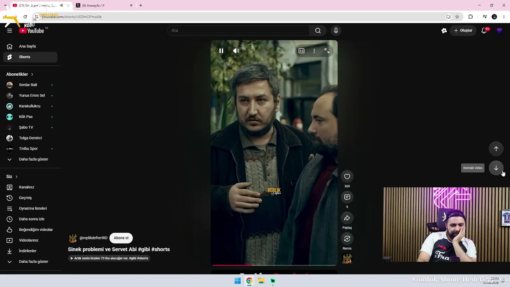Image resolution: width=510 pixels, height=287 pixels.
Task: Expand Daha fazla göster below İndirilenler
Action: [x=30, y=261]
